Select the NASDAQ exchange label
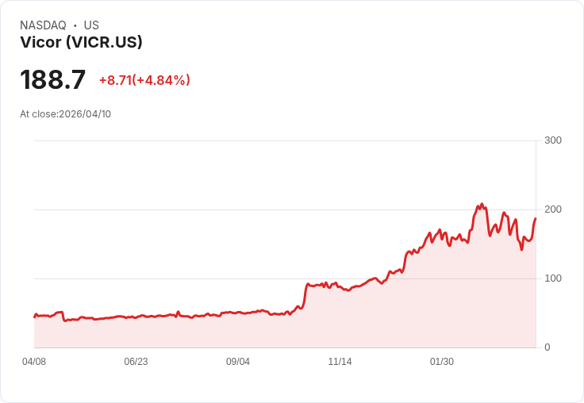The image size is (584, 403). click(x=43, y=25)
